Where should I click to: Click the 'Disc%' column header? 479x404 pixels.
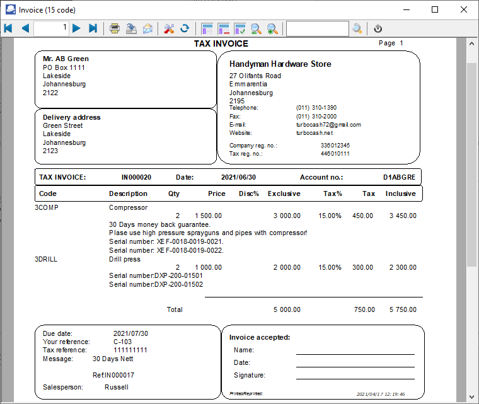249,193
